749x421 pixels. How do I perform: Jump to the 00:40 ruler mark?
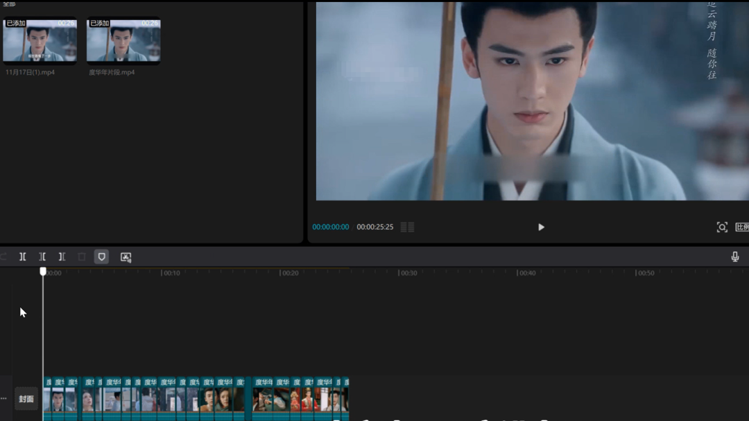click(527, 273)
